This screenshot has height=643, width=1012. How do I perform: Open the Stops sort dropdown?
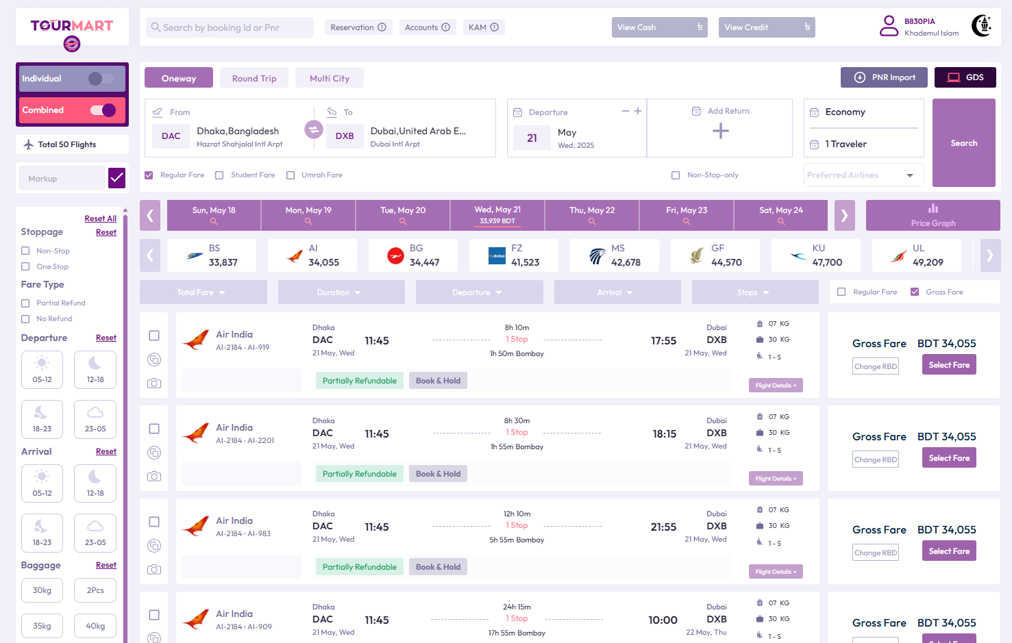pos(754,292)
